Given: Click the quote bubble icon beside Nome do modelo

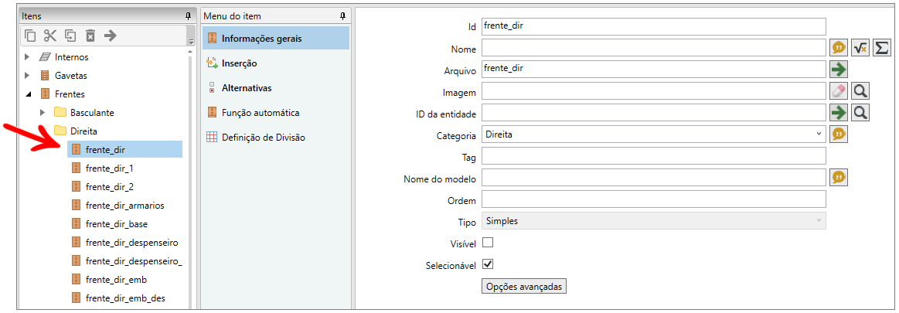Looking at the screenshot, I should pos(839,178).
